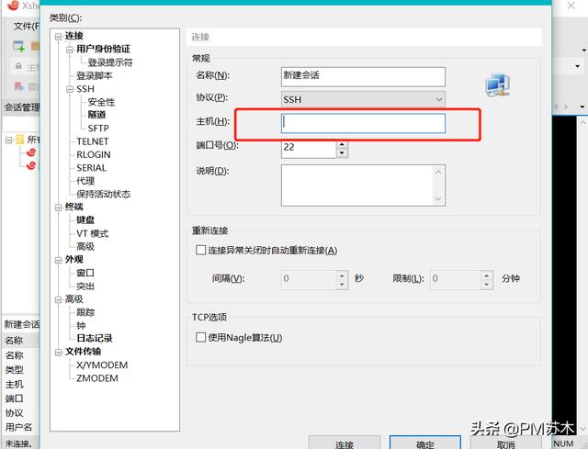588x449 pixels.
Task: Collapse the 用户身份验证 node expander
Action: click(70, 50)
